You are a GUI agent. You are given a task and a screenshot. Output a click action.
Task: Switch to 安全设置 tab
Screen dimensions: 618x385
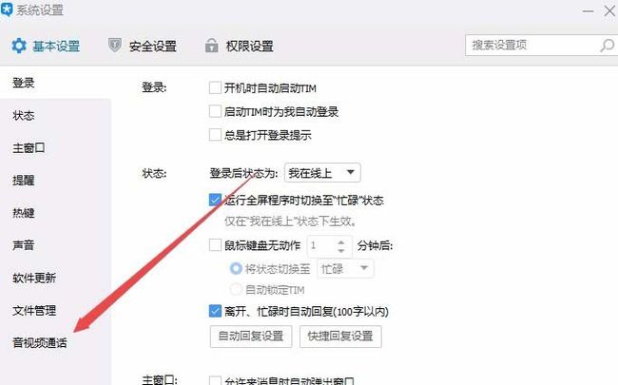coord(143,47)
